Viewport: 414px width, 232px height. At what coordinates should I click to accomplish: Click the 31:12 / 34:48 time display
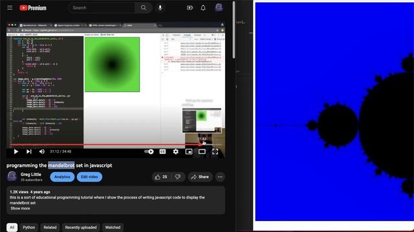pos(60,151)
